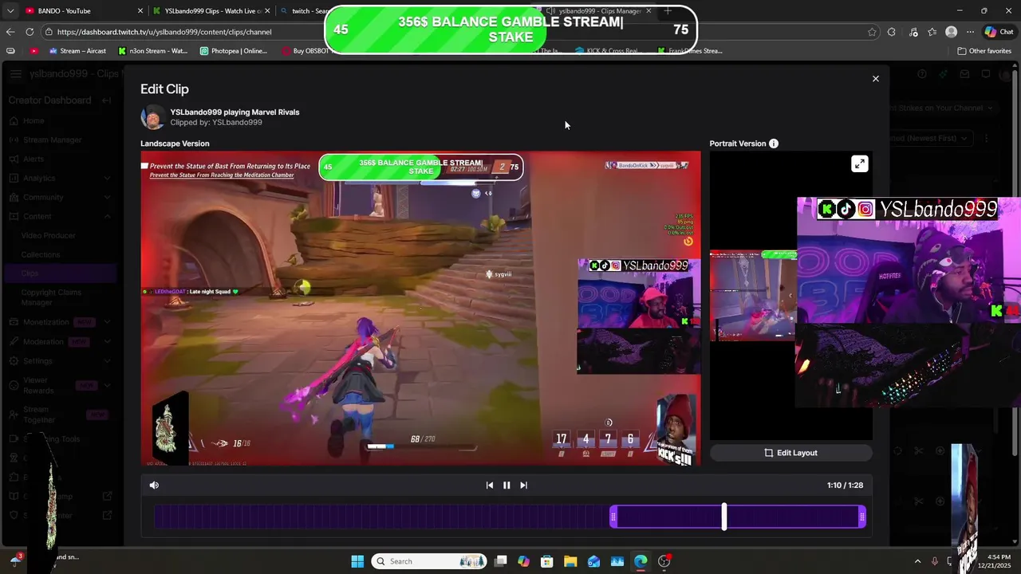The image size is (1021, 574).
Task: Open the Copilot Chat panel
Action: point(999,32)
